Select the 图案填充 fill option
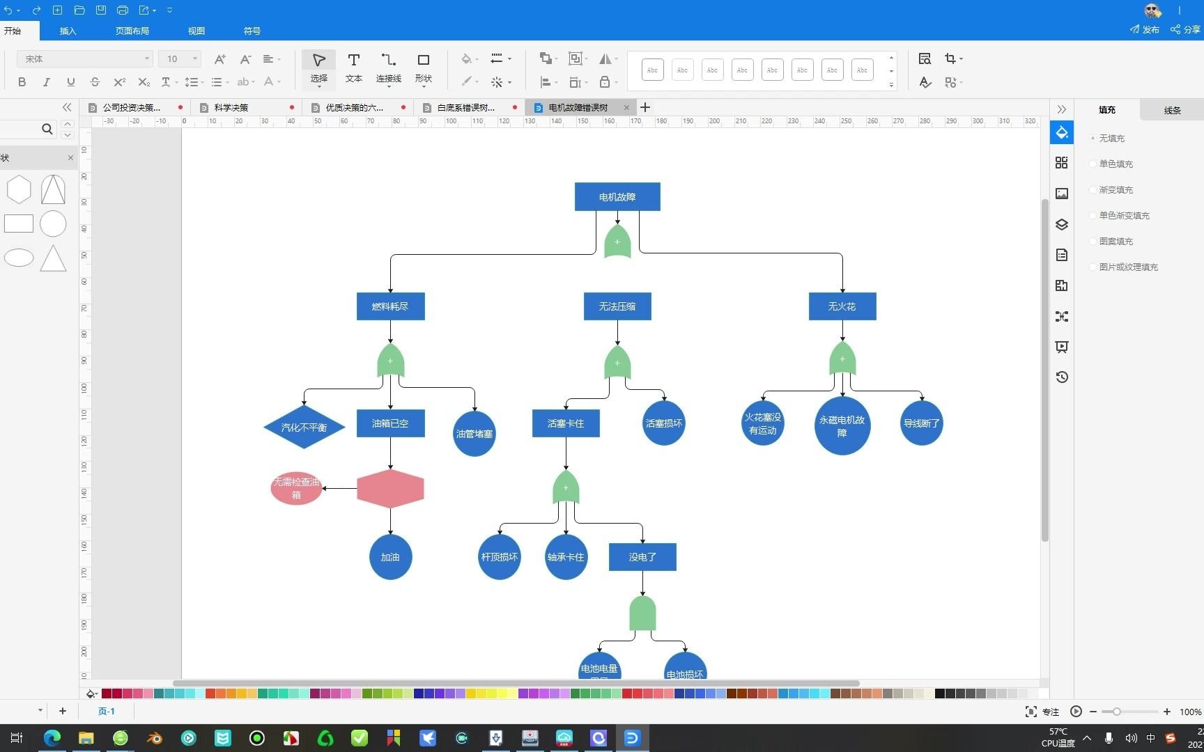 click(x=1111, y=241)
